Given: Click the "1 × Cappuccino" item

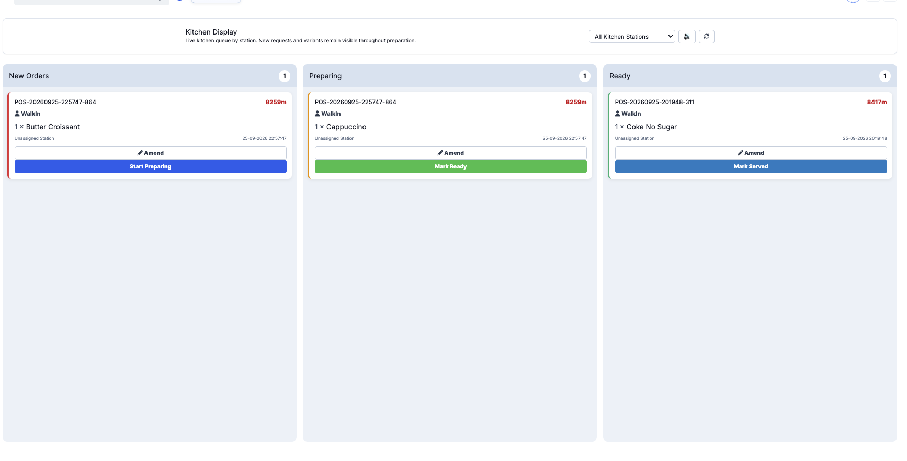Looking at the screenshot, I should (341, 127).
